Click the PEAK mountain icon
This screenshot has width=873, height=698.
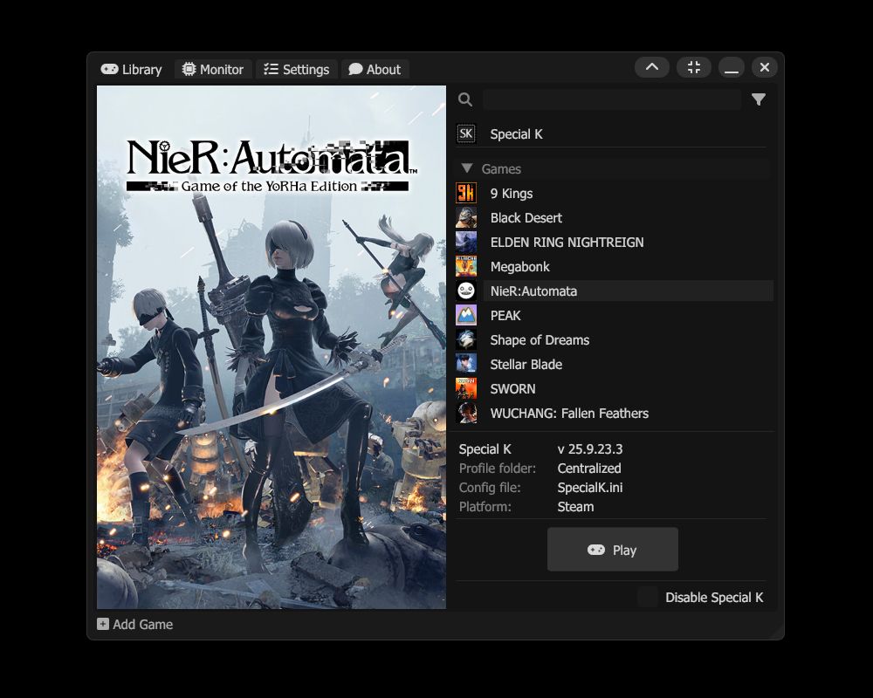coord(466,315)
